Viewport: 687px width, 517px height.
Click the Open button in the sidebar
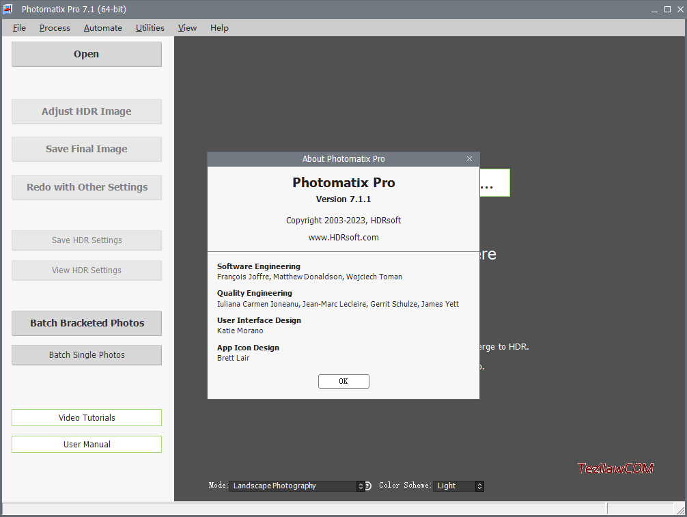(x=87, y=54)
